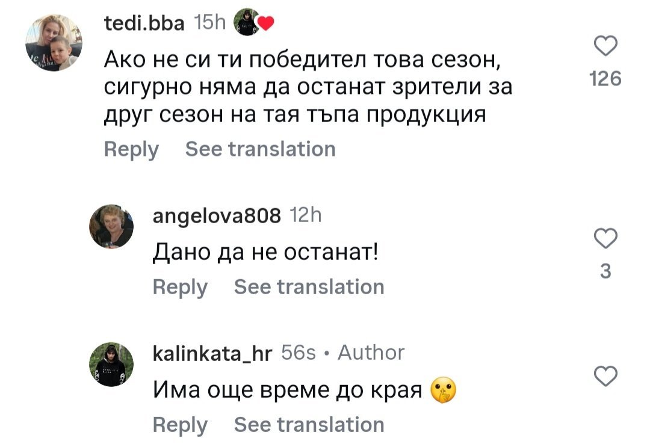Screen dimensions: 650x447
Task: Like tedi.bba's comment with the heart
Action: [x=606, y=47]
